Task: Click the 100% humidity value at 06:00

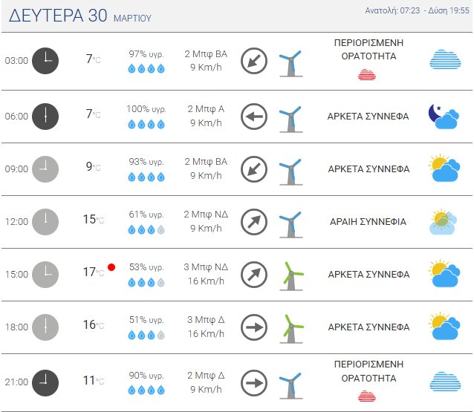Action: [146, 109]
